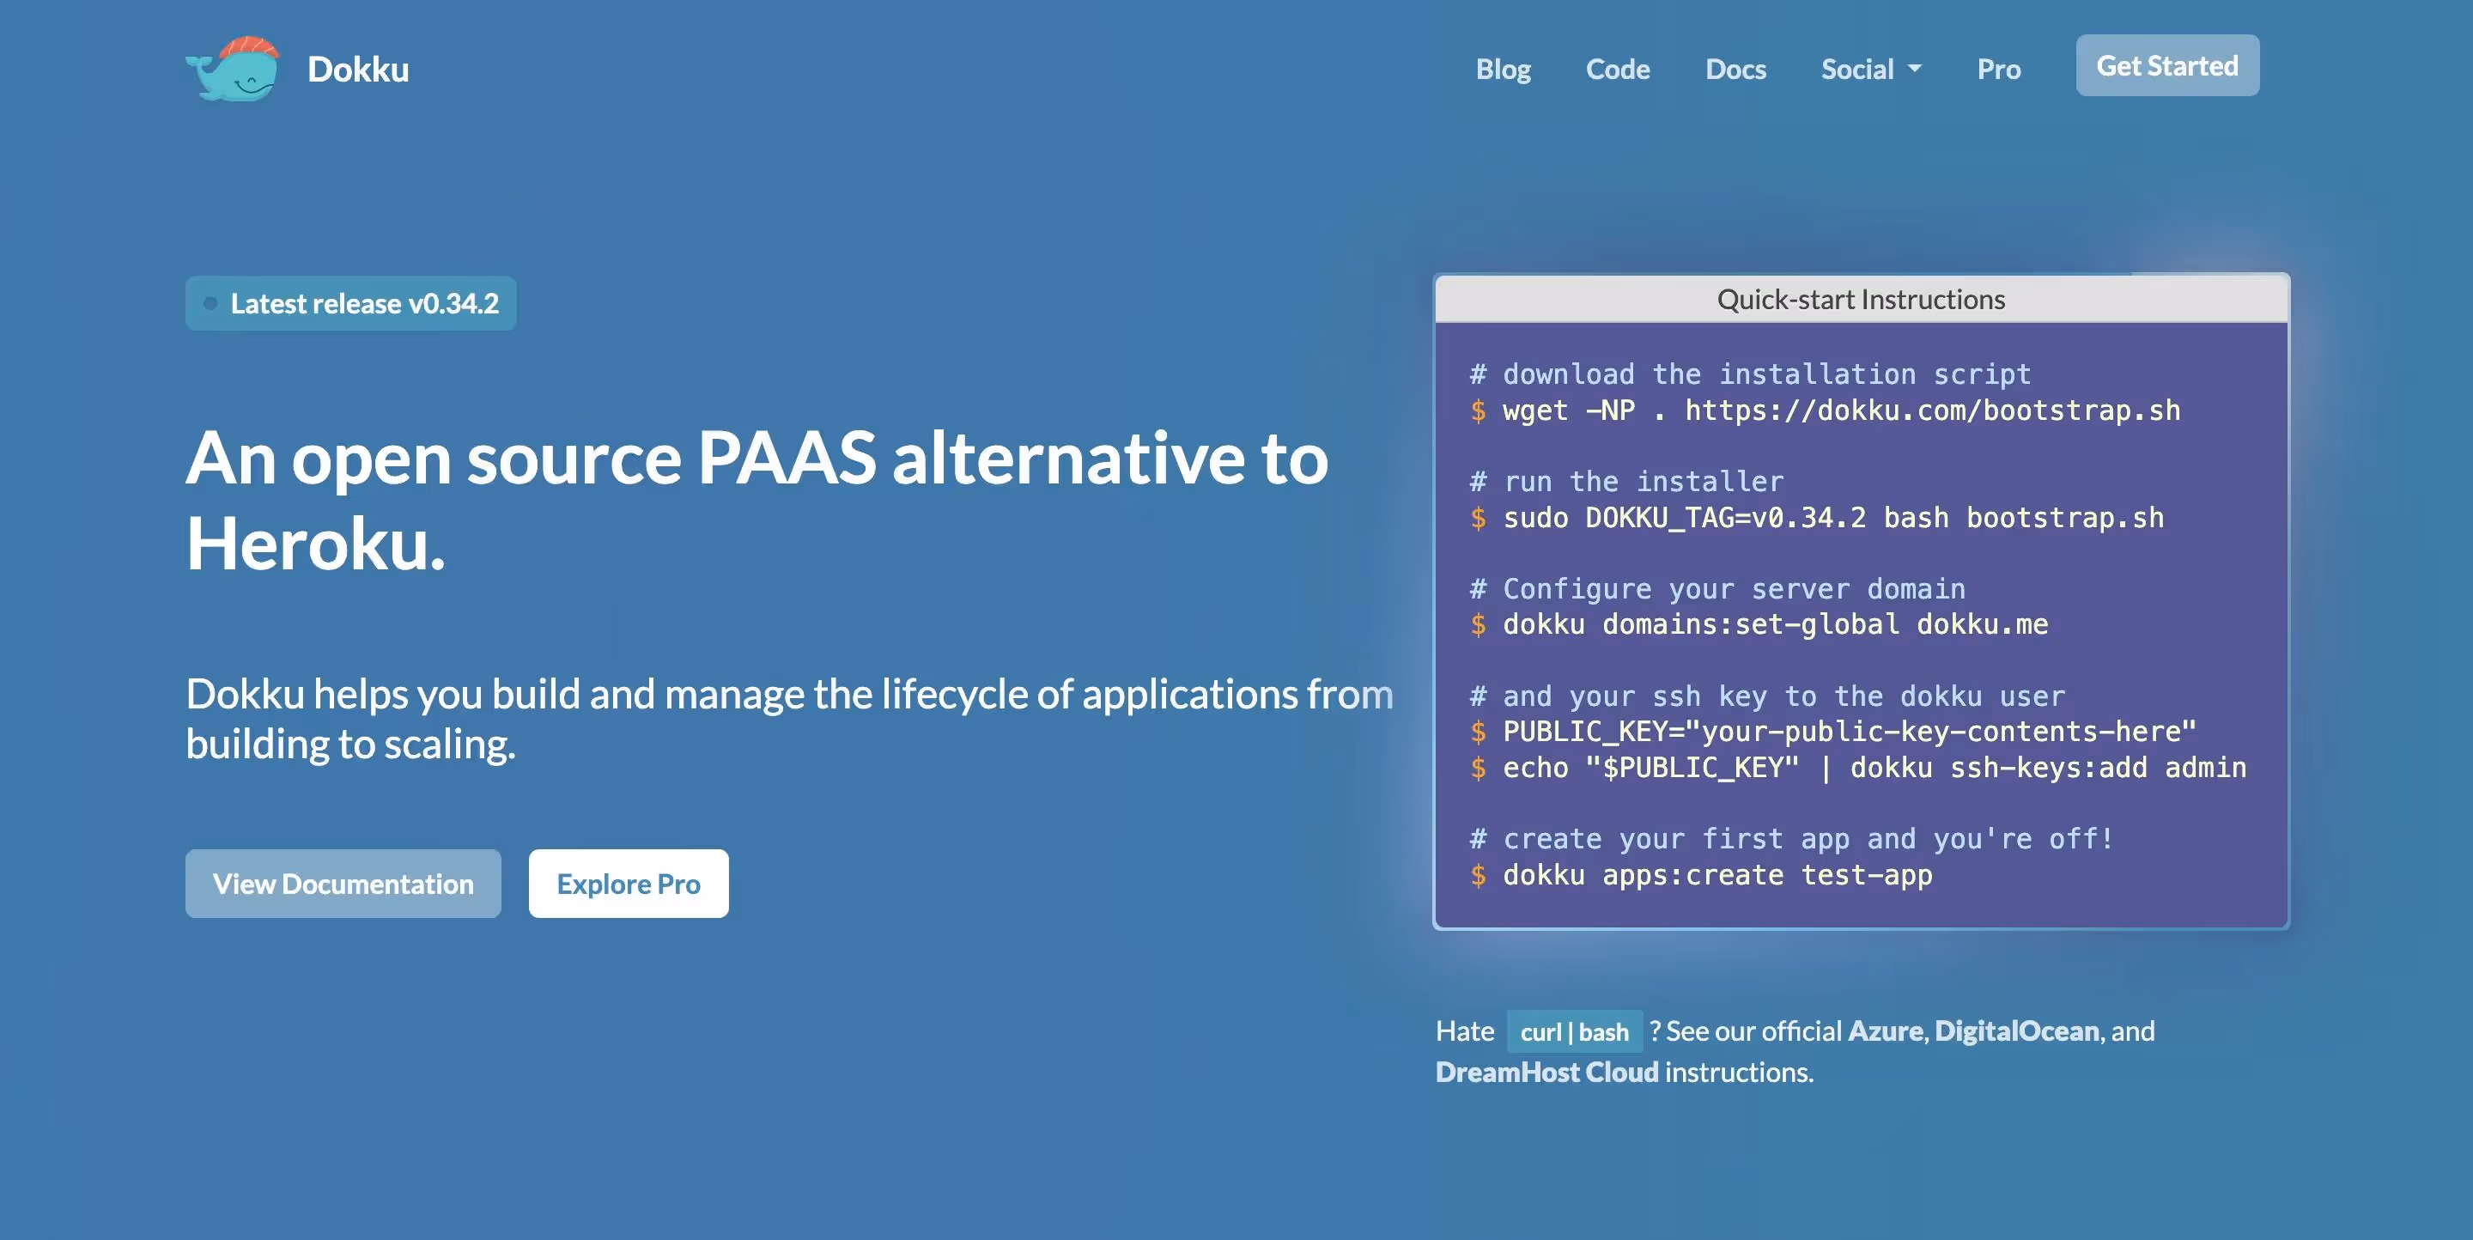Screen dimensions: 2473x1240
Task: Click the Latest release v0.34.2 badge
Action: click(364, 303)
